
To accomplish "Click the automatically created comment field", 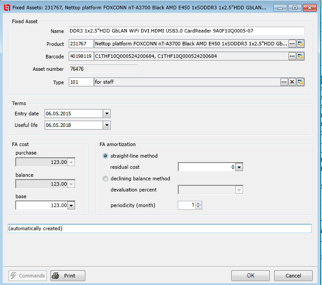I will click(159, 228).
